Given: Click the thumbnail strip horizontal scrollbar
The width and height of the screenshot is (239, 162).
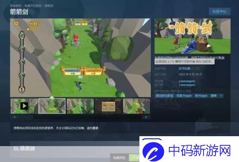Looking at the screenshot, I should pos(80,117).
